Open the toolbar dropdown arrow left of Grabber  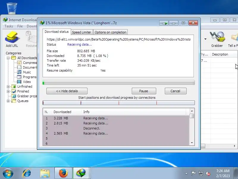click(205, 39)
